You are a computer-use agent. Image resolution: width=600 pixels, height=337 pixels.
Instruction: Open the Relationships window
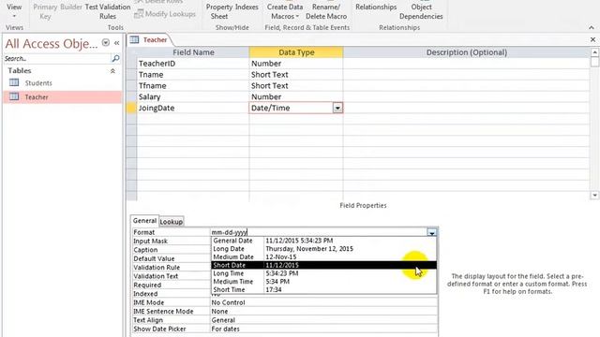point(376,7)
